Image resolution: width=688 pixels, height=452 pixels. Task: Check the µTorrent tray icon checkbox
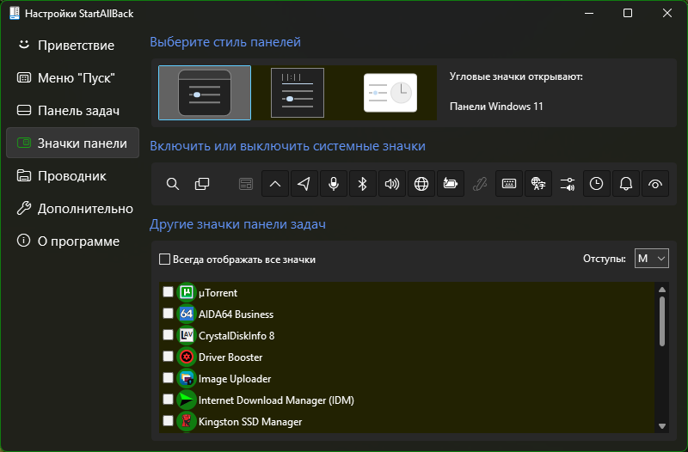coord(168,292)
